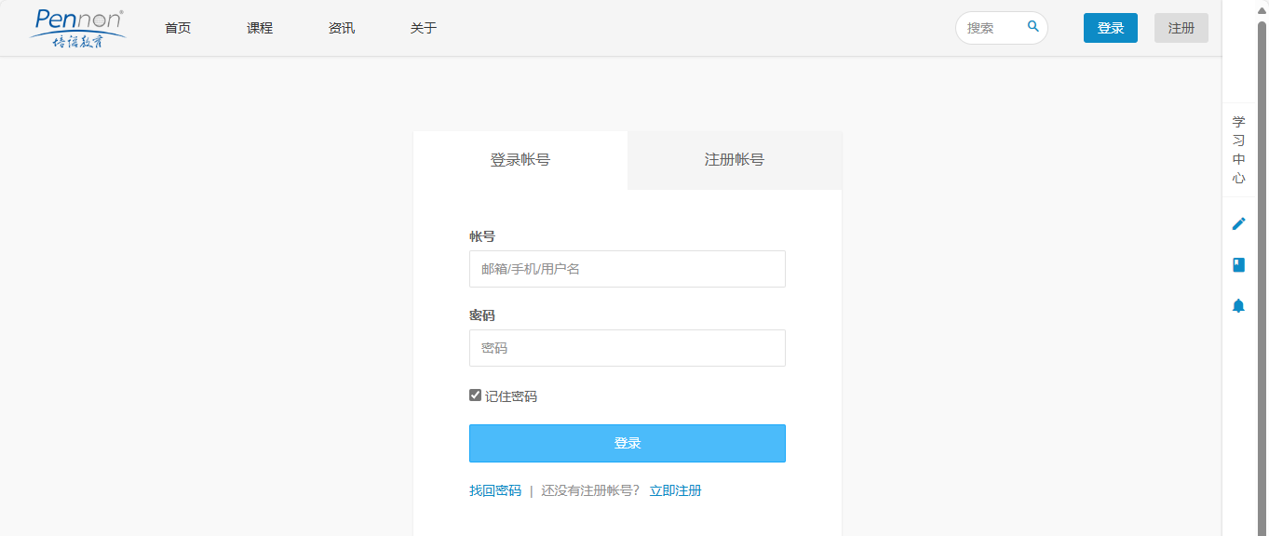Viewport: 1269px width, 536px height.
Task: Focus the 帐号 input field
Action: [x=627, y=269]
